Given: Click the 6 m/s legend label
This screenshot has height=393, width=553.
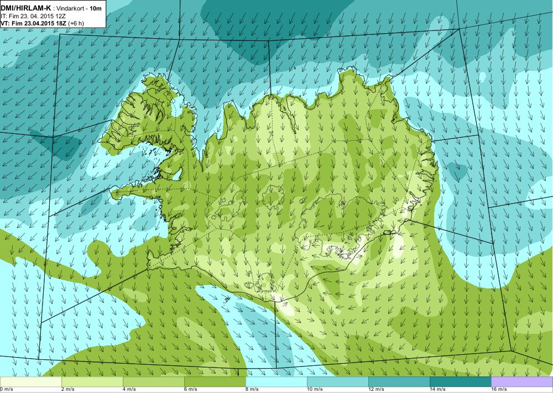Looking at the screenshot, I should pos(190,390).
